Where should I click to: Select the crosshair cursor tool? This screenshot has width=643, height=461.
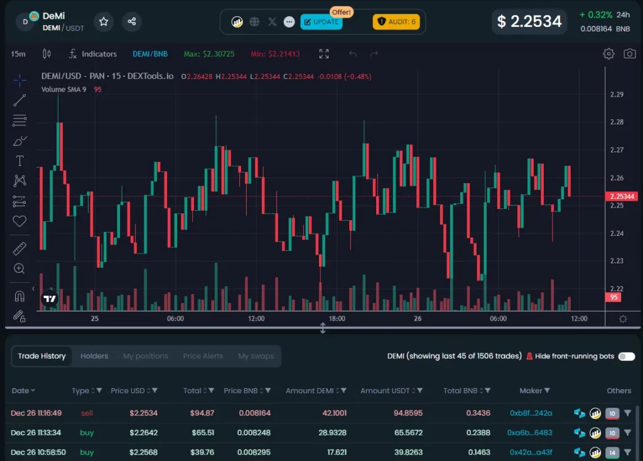pos(19,80)
